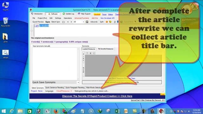Click Adwords in toolbar
This screenshot has width=203, height=114.
[x=94, y=22]
